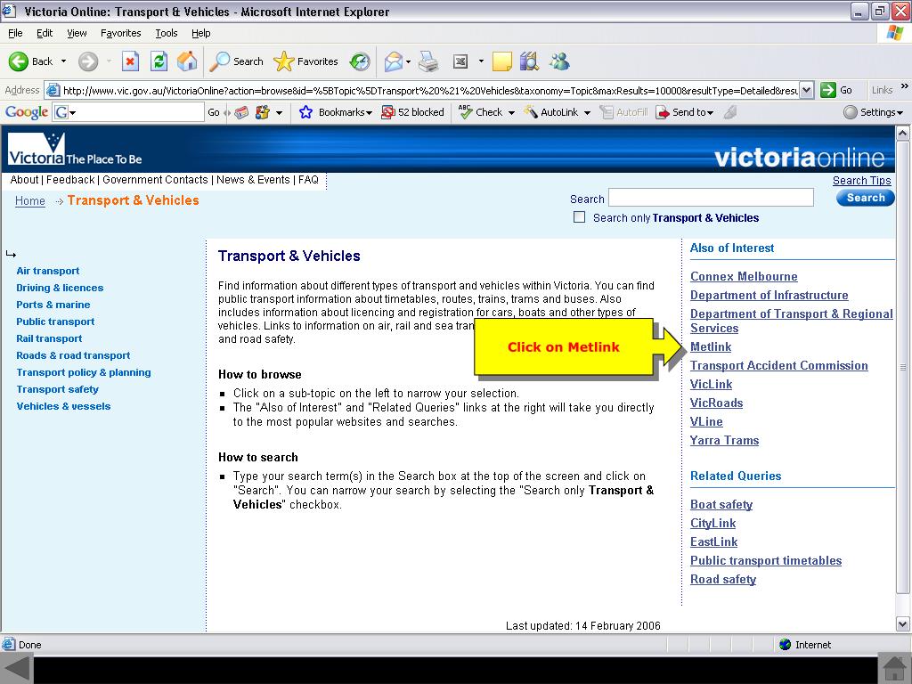Stop page loading with the red X icon
Screen dimensions: 912x684
coord(131,61)
